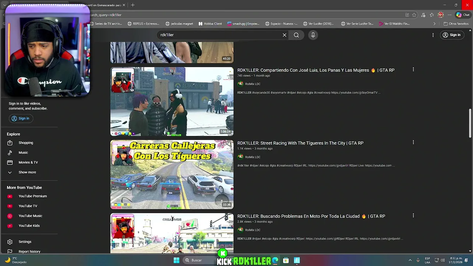Show more bookmarks chevron
473x266 pixels.
click(x=435, y=24)
